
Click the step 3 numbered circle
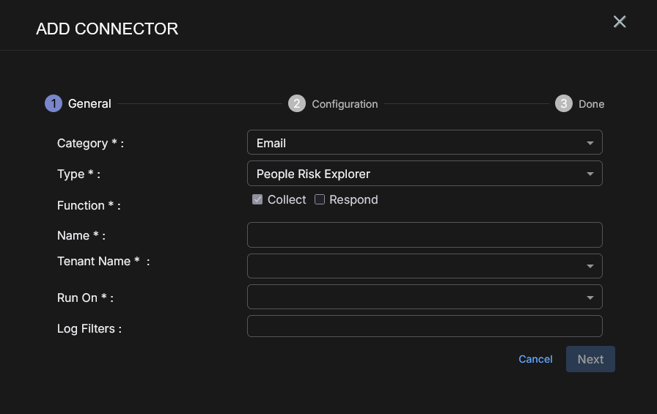tap(563, 103)
